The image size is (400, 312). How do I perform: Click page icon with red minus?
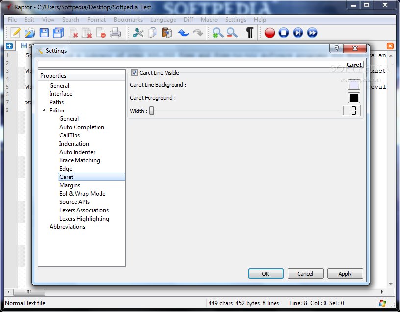pos(101,33)
